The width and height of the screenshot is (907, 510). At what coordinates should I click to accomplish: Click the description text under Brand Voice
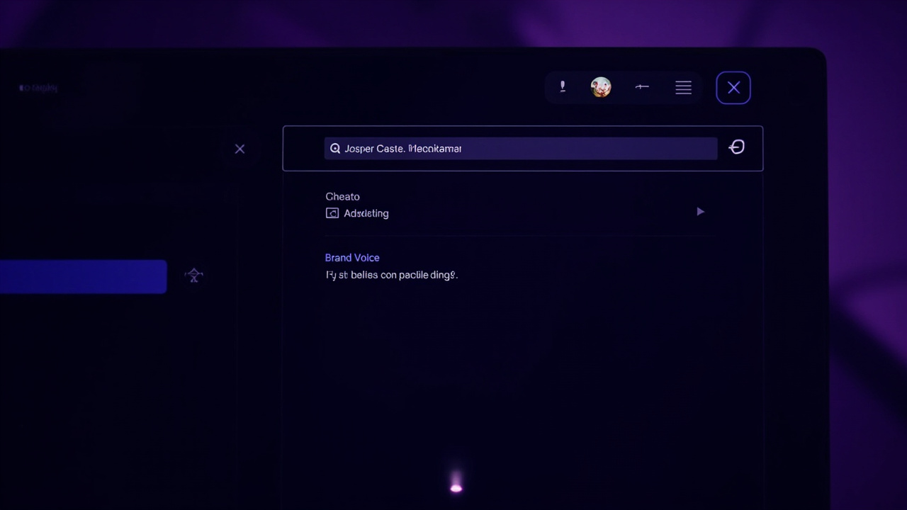[392, 275]
